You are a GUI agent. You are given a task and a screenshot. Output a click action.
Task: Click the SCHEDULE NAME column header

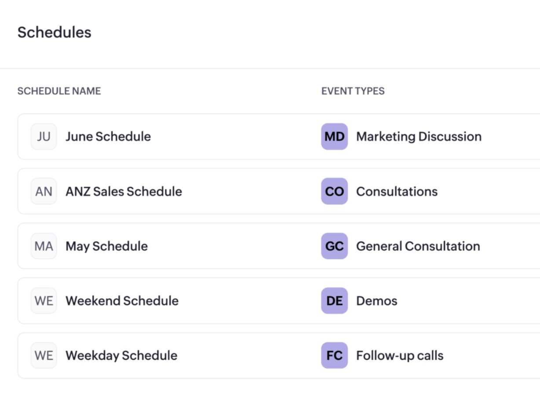tap(59, 91)
